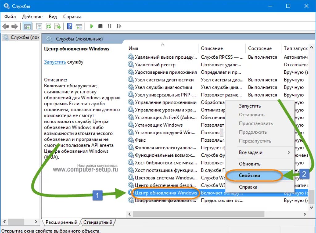Sort by Имя column header
This screenshot has height=233, width=316.
coord(162,48)
